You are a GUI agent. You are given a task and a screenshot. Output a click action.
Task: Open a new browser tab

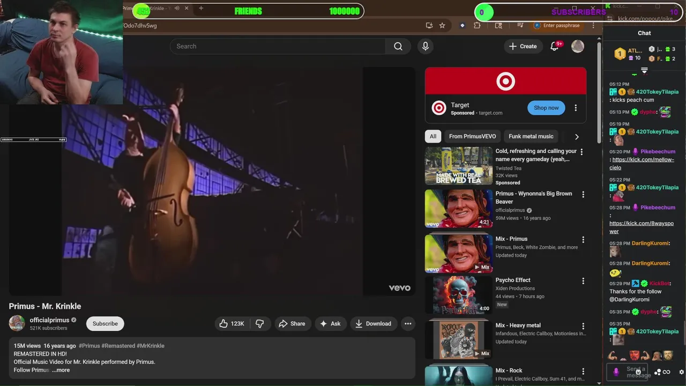tap(201, 8)
